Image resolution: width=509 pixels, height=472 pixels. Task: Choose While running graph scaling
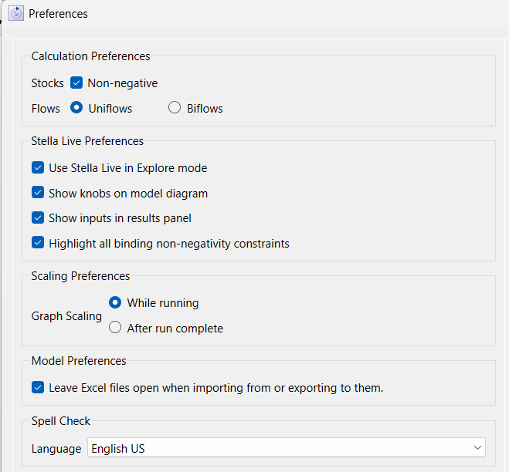115,302
